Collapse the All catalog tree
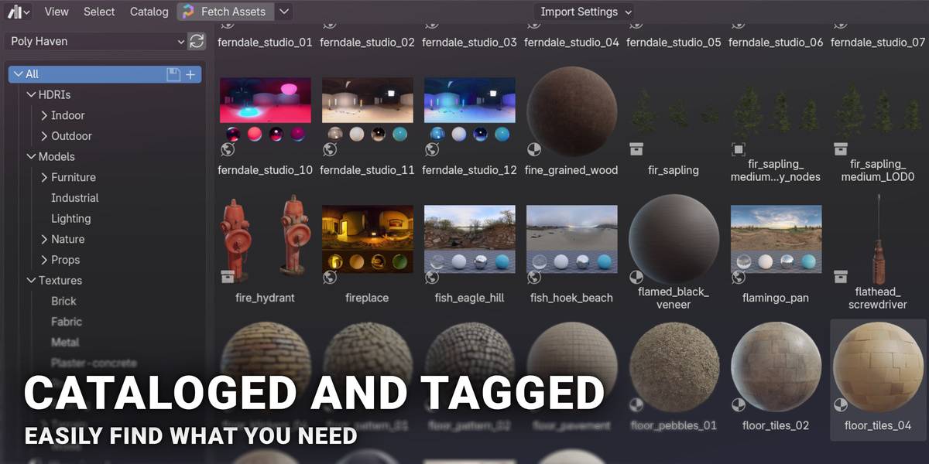Viewport: 929px width, 464px height. point(19,74)
